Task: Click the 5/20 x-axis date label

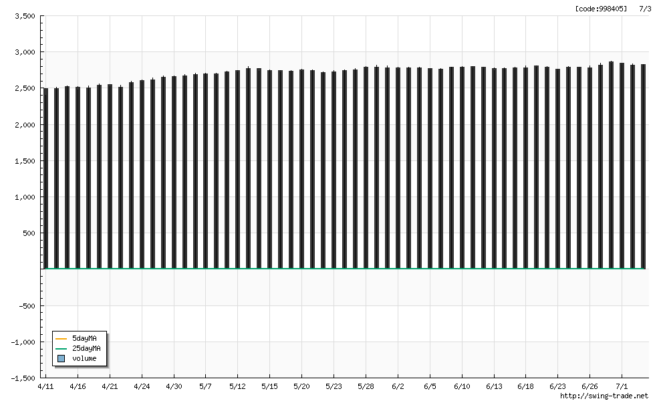Action: pyautogui.click(x=301, y=386)
